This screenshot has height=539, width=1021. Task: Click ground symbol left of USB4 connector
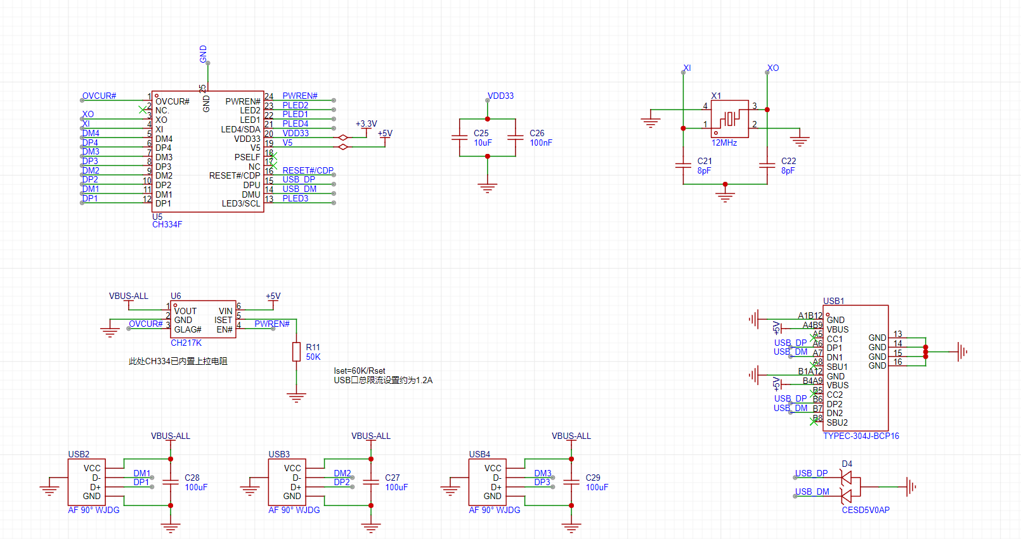click(x=450, y=490)
